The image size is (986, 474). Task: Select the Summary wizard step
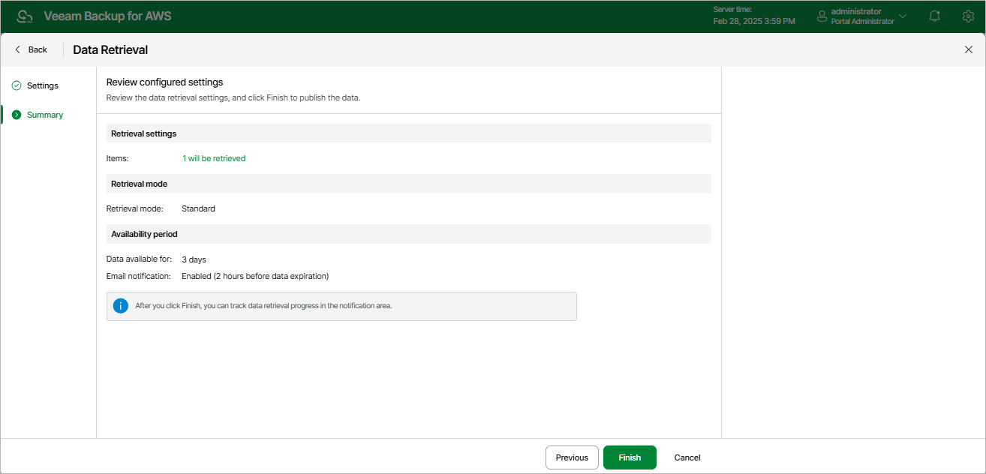tap(45, 115)
